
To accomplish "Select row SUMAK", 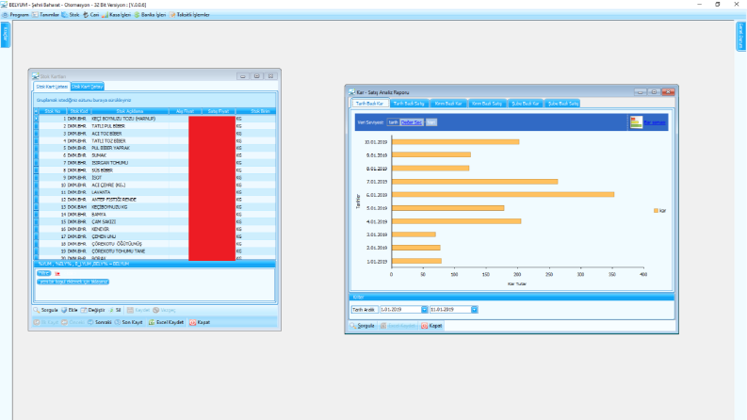I will pyautogui.click(x=154, y=155).
